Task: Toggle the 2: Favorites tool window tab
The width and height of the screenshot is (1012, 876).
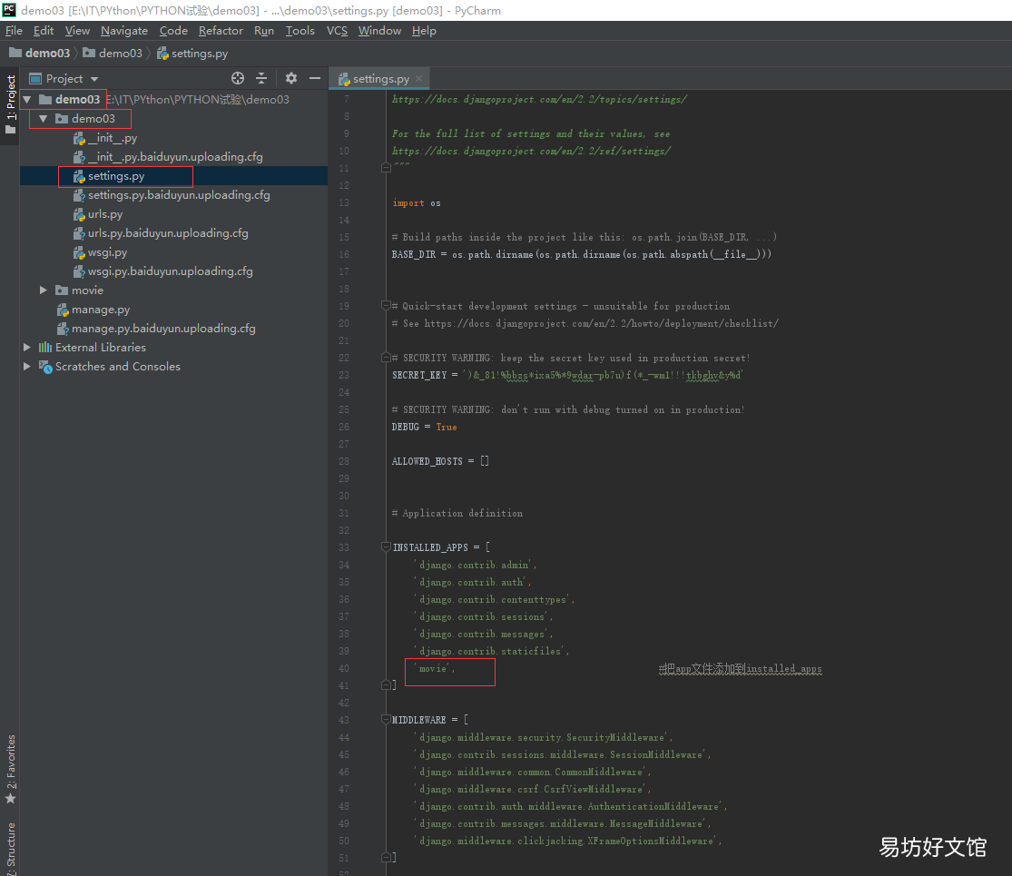Action: [x=10, y=769]
